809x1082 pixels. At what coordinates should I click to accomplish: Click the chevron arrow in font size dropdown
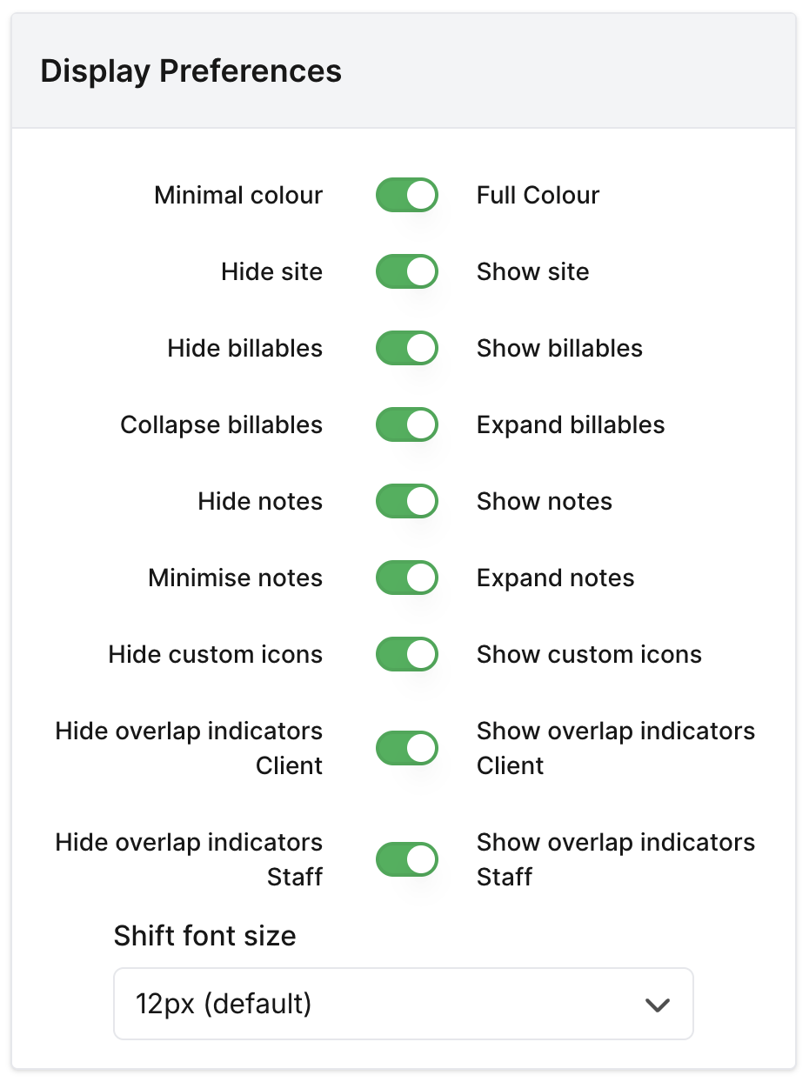[x=657, y=1005]
